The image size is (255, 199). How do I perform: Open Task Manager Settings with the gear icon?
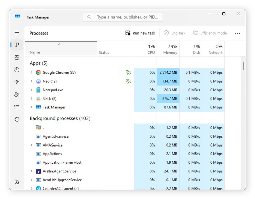click(x=17, y=182)
